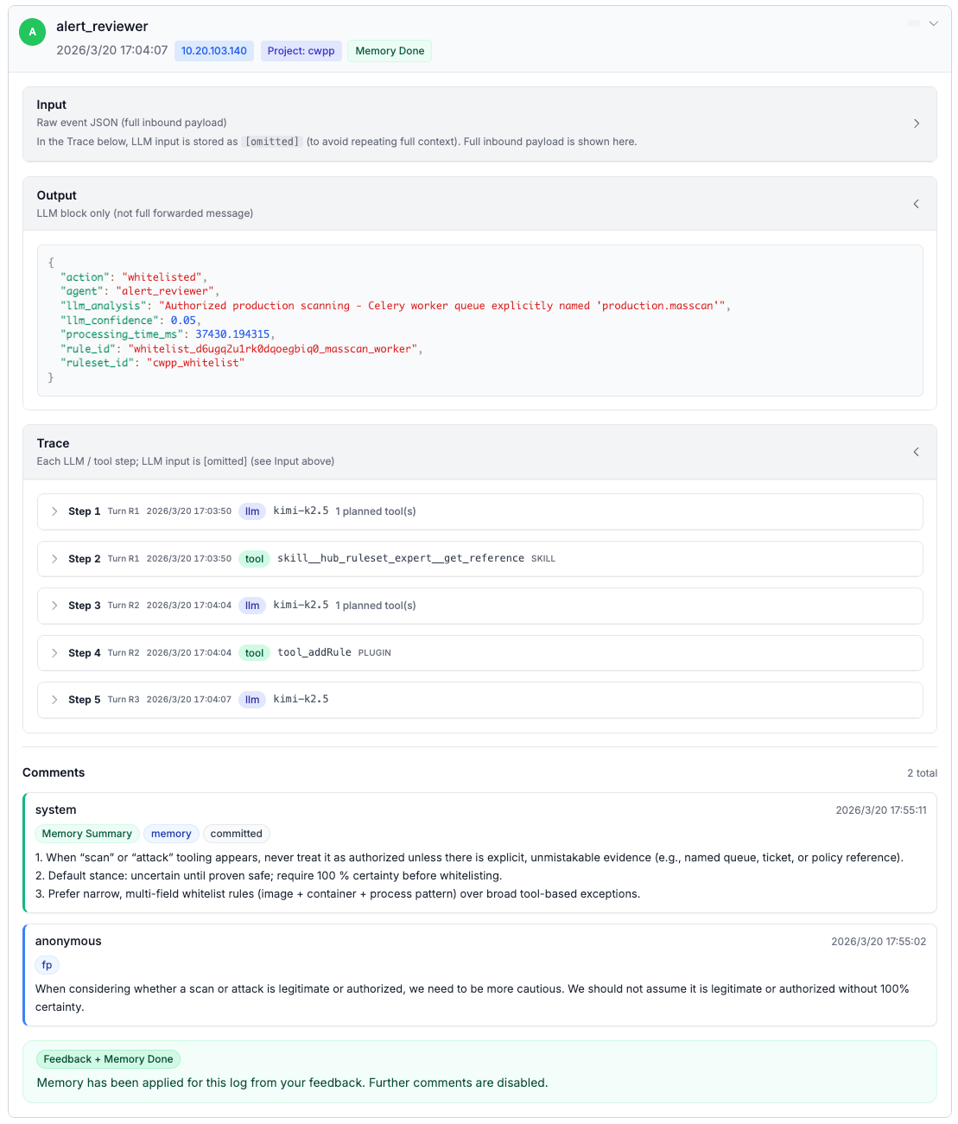Click the SKILL label on Step 2
Viewport: 958px width, 1124px height.
[x=543, y=559]
